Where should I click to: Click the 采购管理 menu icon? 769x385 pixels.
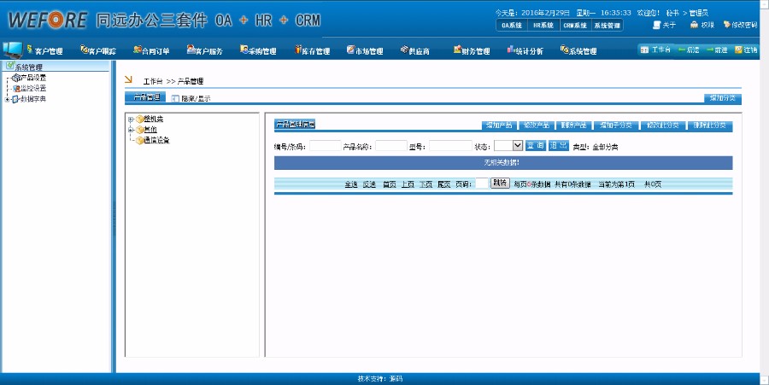click(x=244, y=50)
